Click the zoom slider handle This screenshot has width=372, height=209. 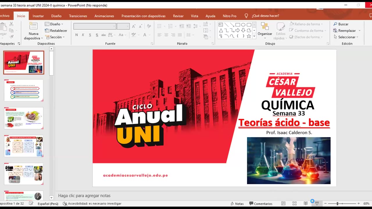point(337,203)
